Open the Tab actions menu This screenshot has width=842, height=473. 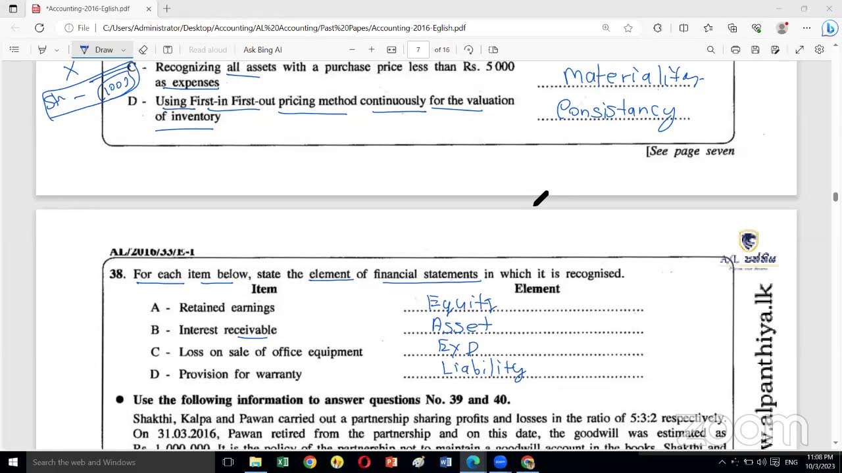[x=13, y=9]
